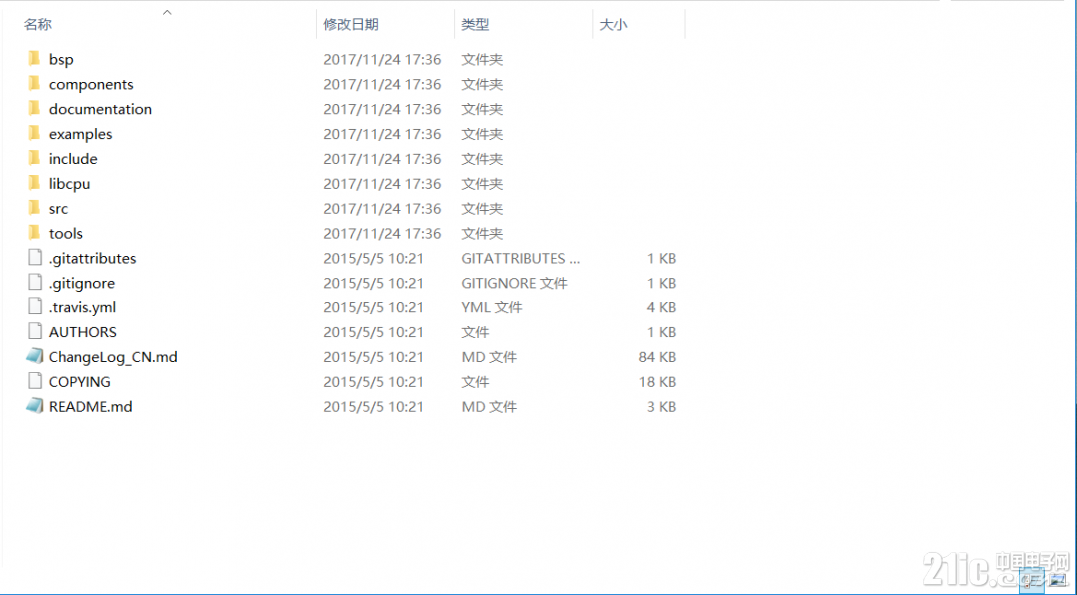Click the 文件 type of COPYING row
The height and width of the screenshot is (595, 1077).
tap(475, 382)
